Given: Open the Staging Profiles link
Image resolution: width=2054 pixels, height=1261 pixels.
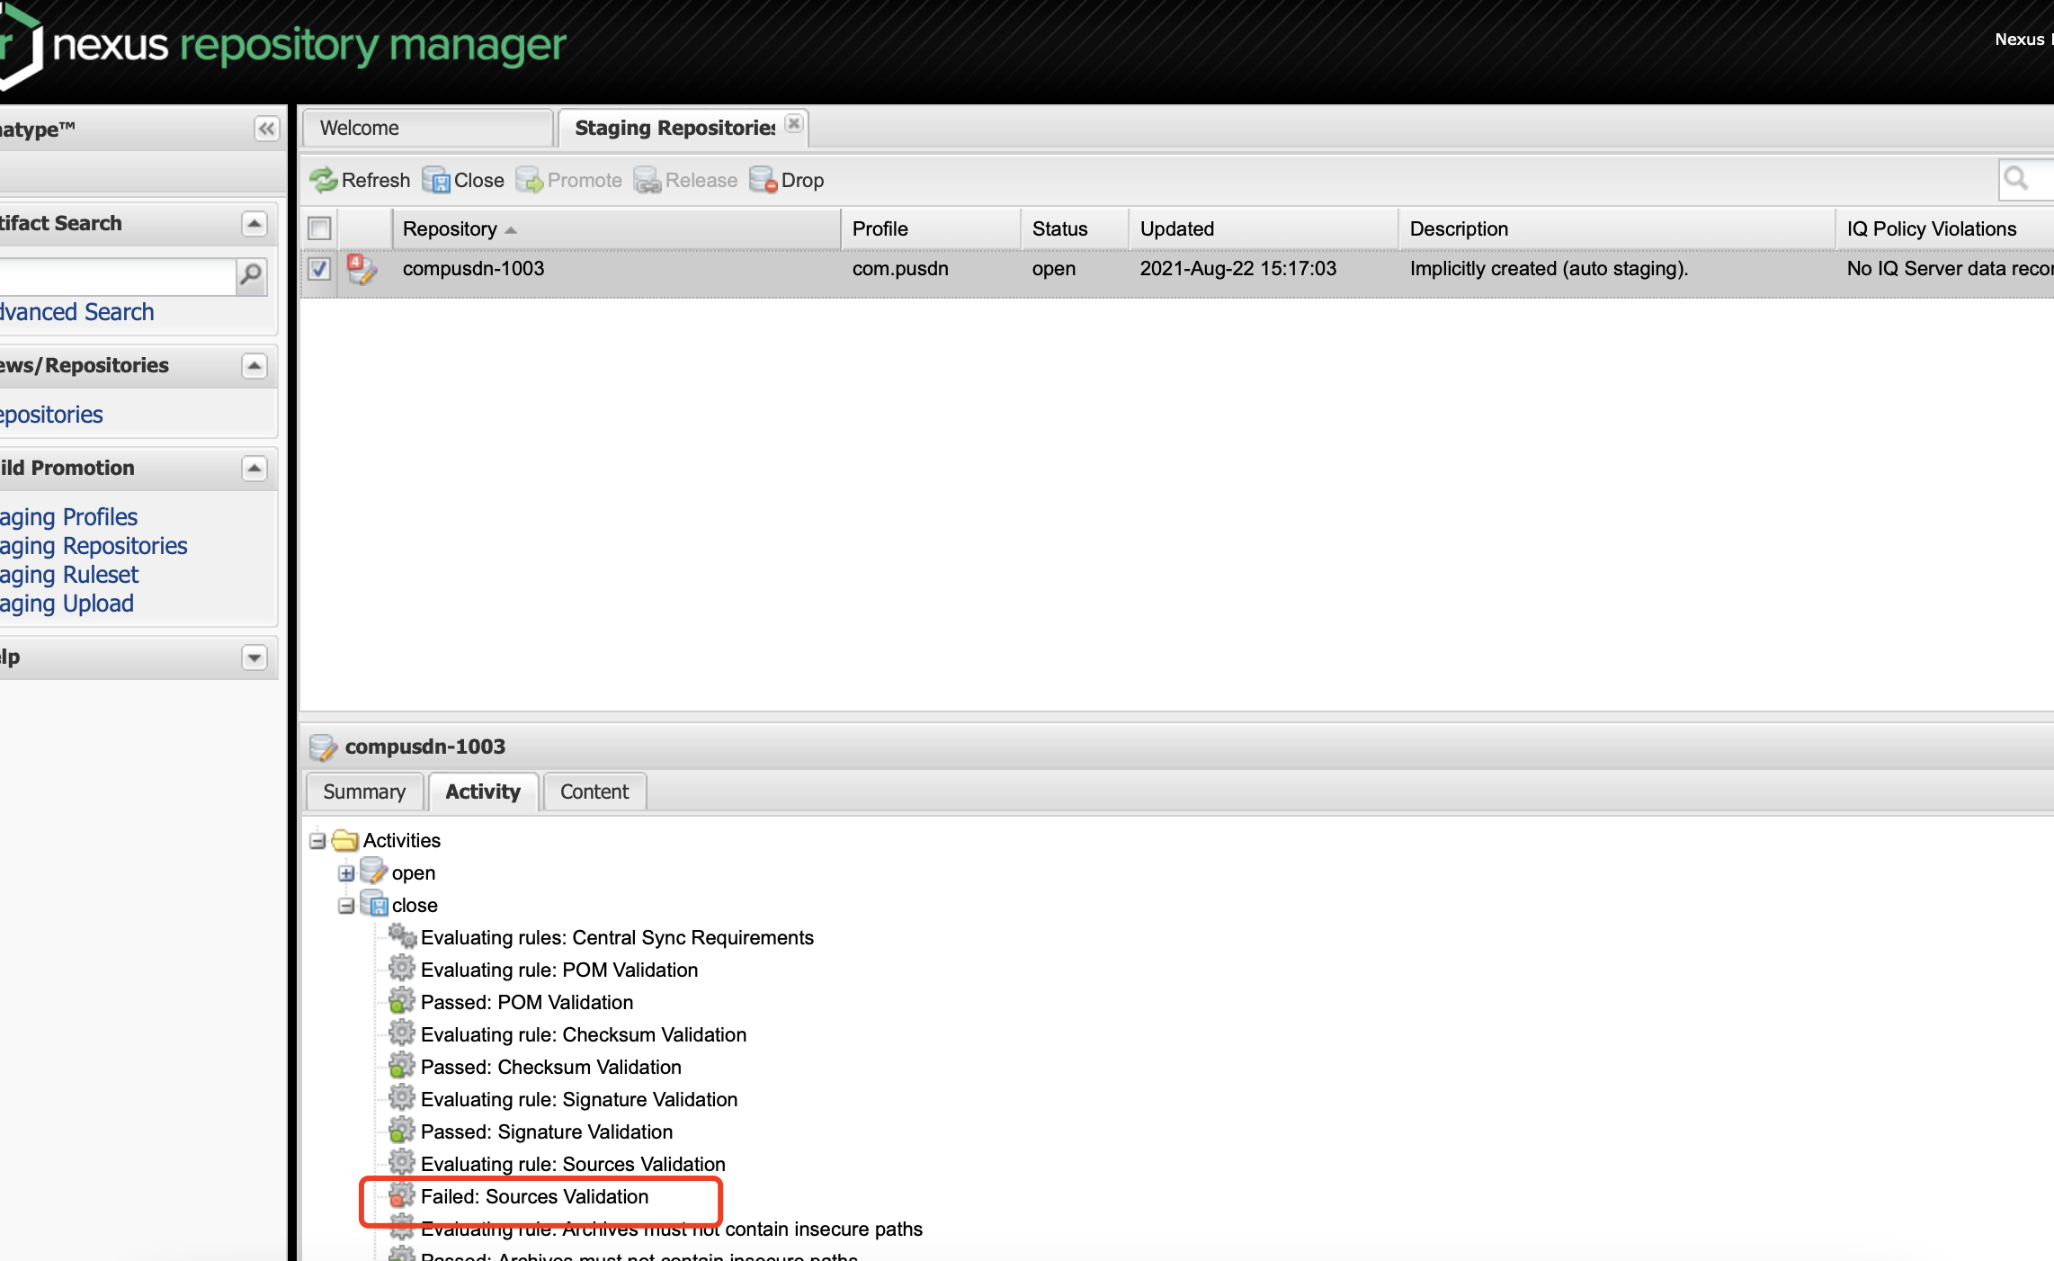Looking at the screenshot, I should point(68,517).
